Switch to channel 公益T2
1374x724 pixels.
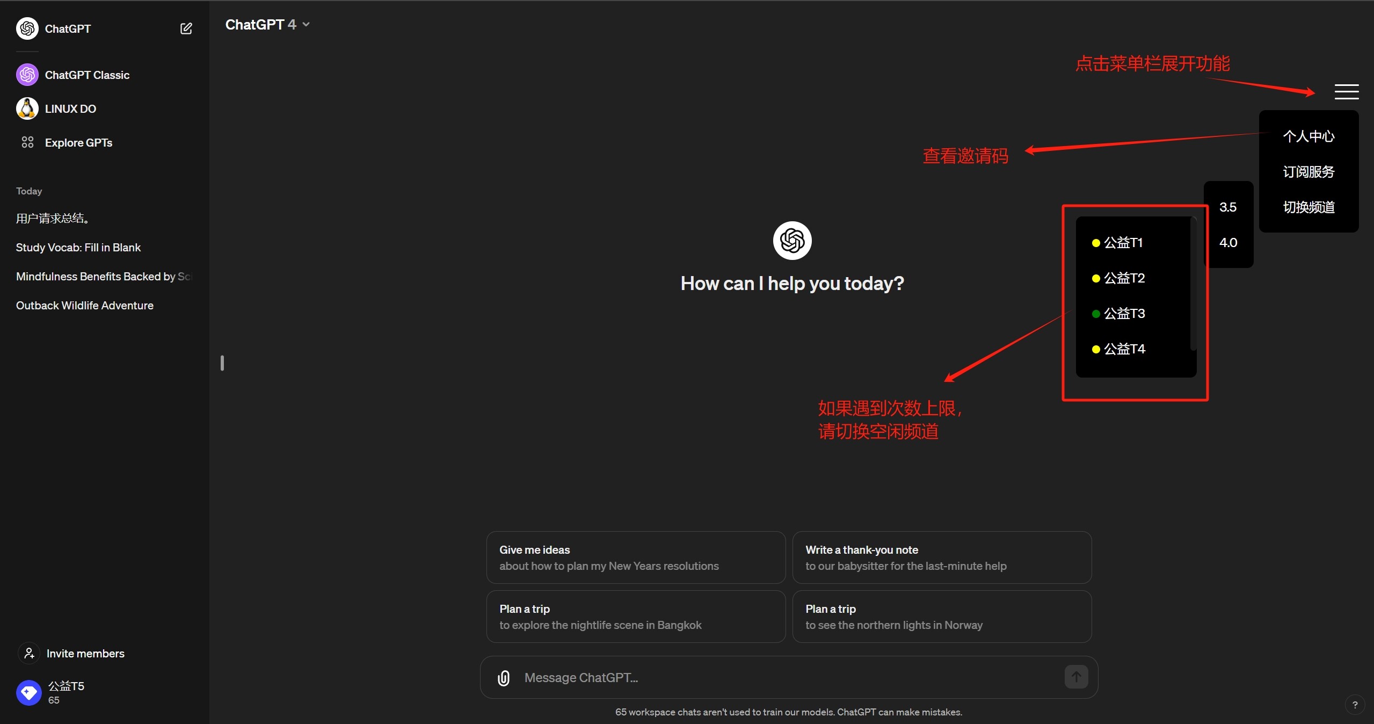(1118, 278)
